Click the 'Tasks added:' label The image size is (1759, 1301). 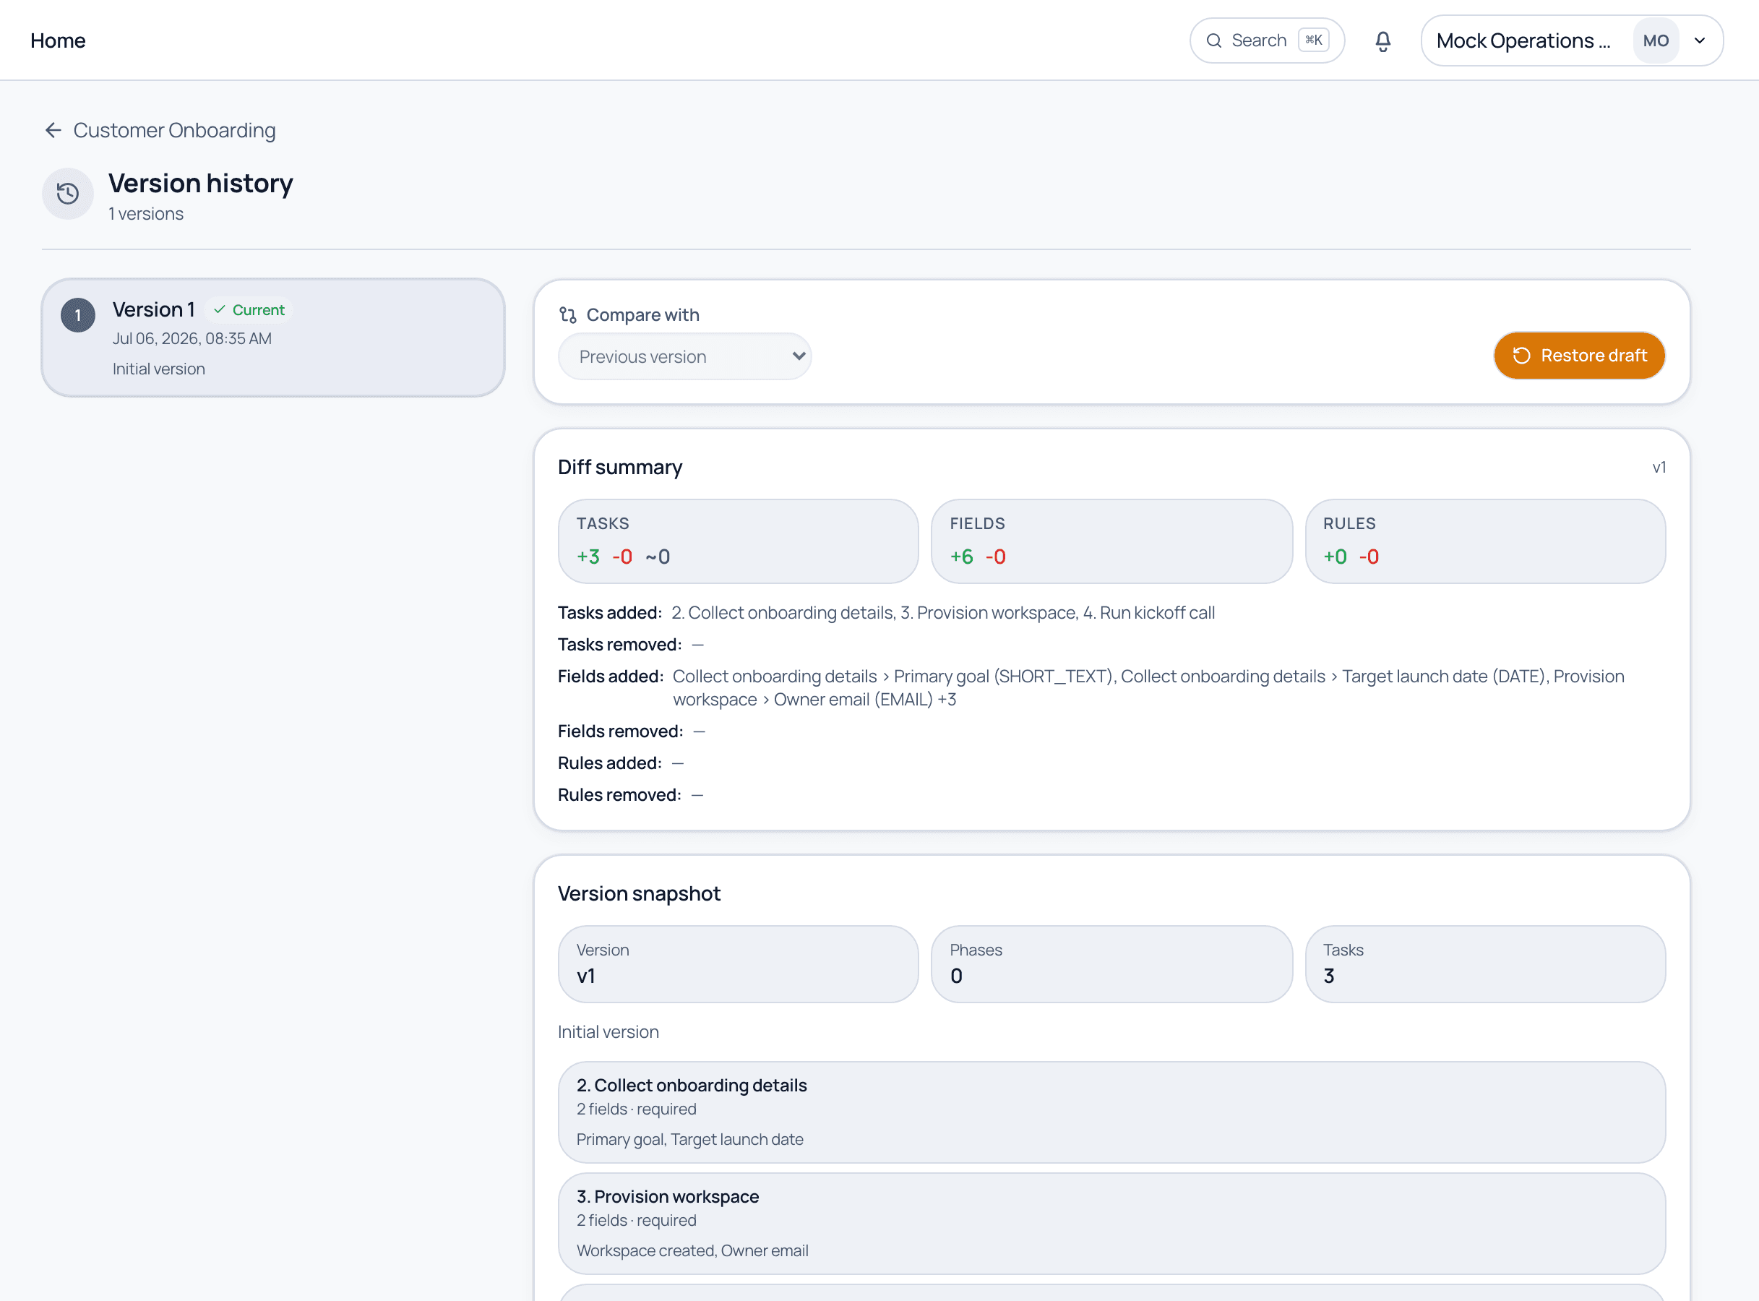609,613
